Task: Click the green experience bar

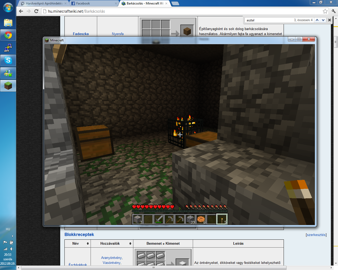Action: pos(180,211)
